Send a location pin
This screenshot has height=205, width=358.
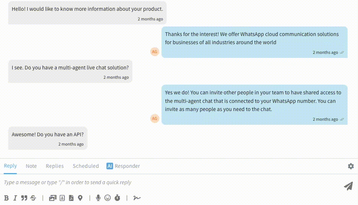80,198
